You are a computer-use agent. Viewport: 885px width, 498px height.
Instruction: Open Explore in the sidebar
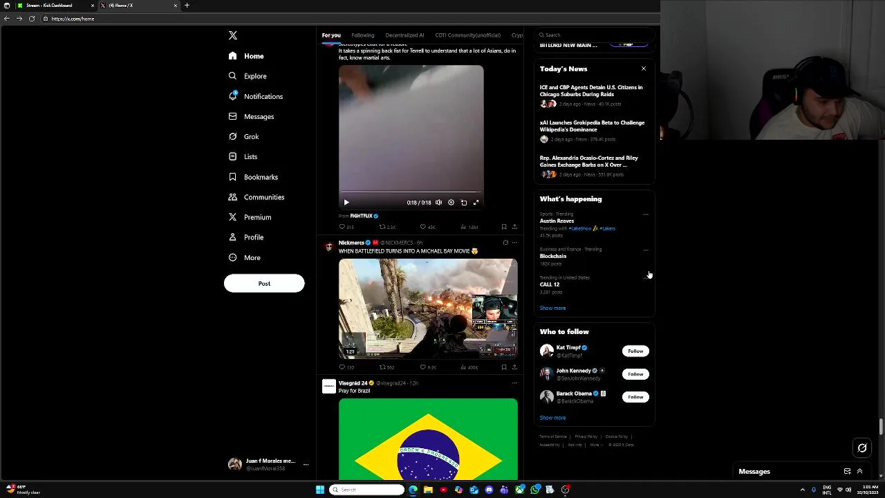click(248, 76)
